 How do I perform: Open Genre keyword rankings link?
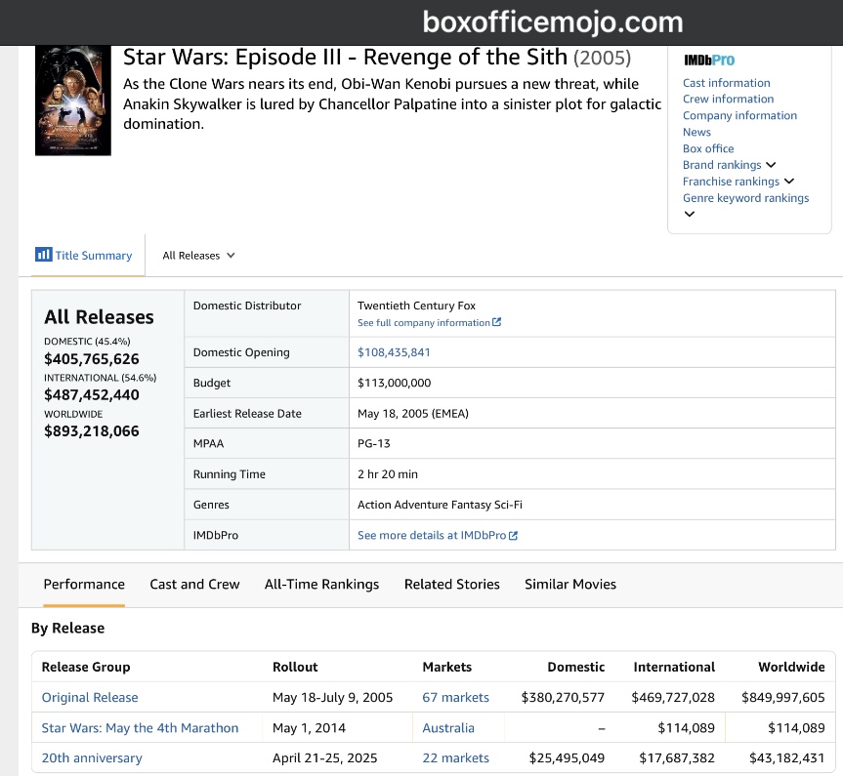point(745,198)
